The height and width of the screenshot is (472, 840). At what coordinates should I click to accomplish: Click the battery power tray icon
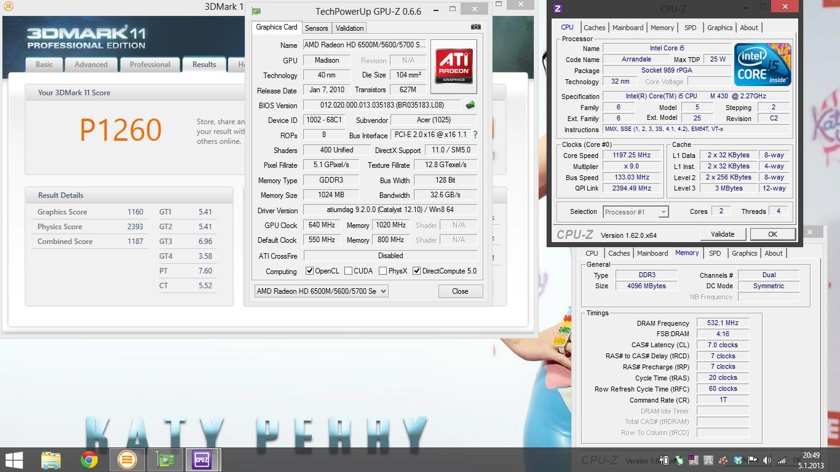(665, 460)
